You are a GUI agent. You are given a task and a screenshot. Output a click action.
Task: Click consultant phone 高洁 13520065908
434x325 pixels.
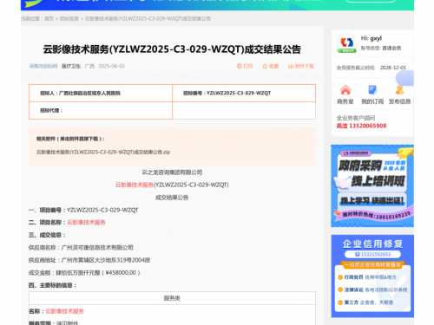point(361,126)
